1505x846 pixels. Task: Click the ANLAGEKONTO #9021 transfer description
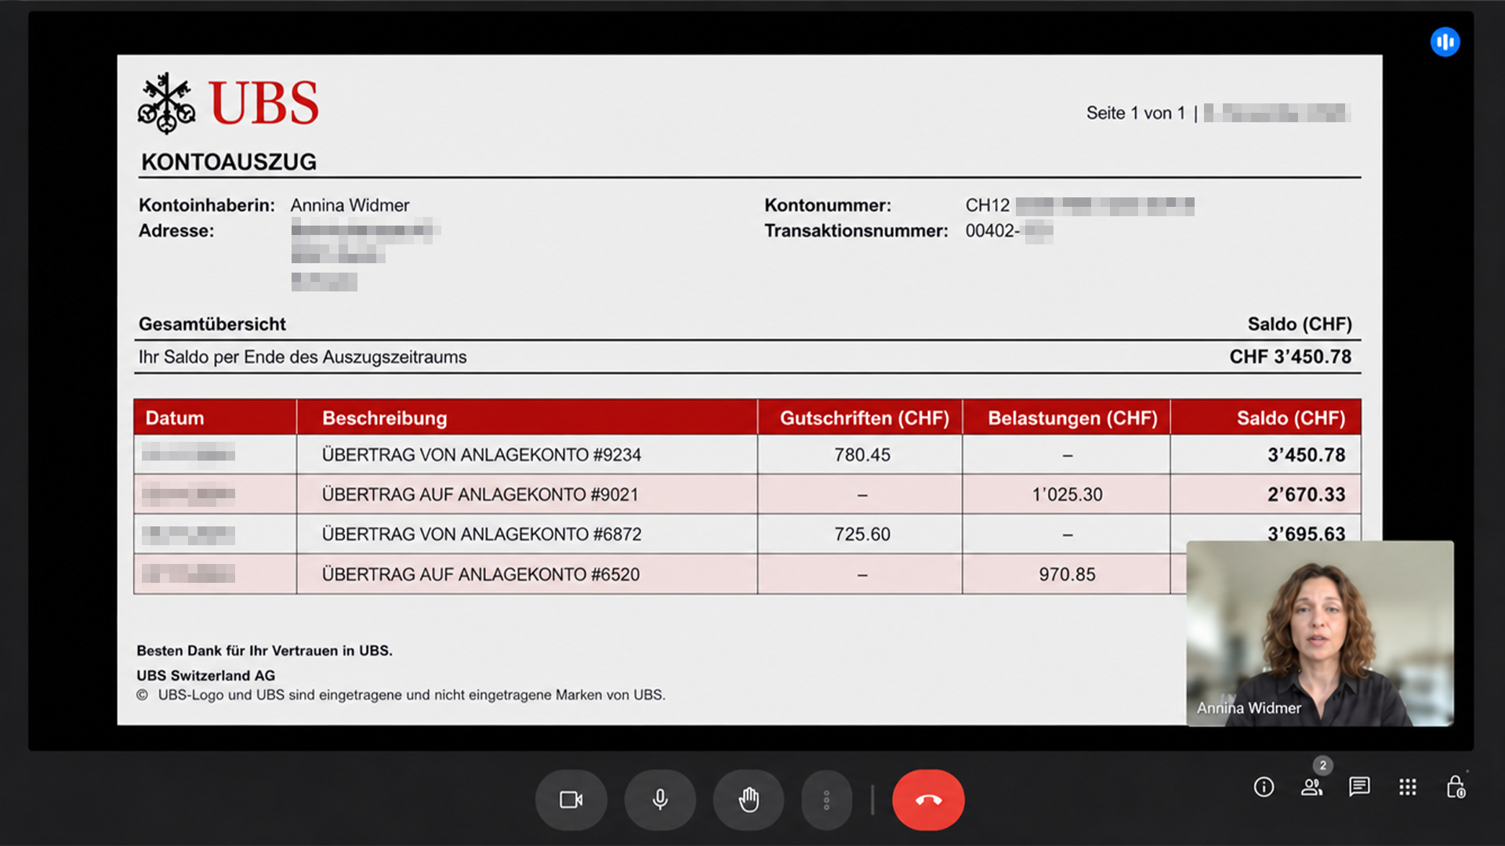[x=480, y=495]
